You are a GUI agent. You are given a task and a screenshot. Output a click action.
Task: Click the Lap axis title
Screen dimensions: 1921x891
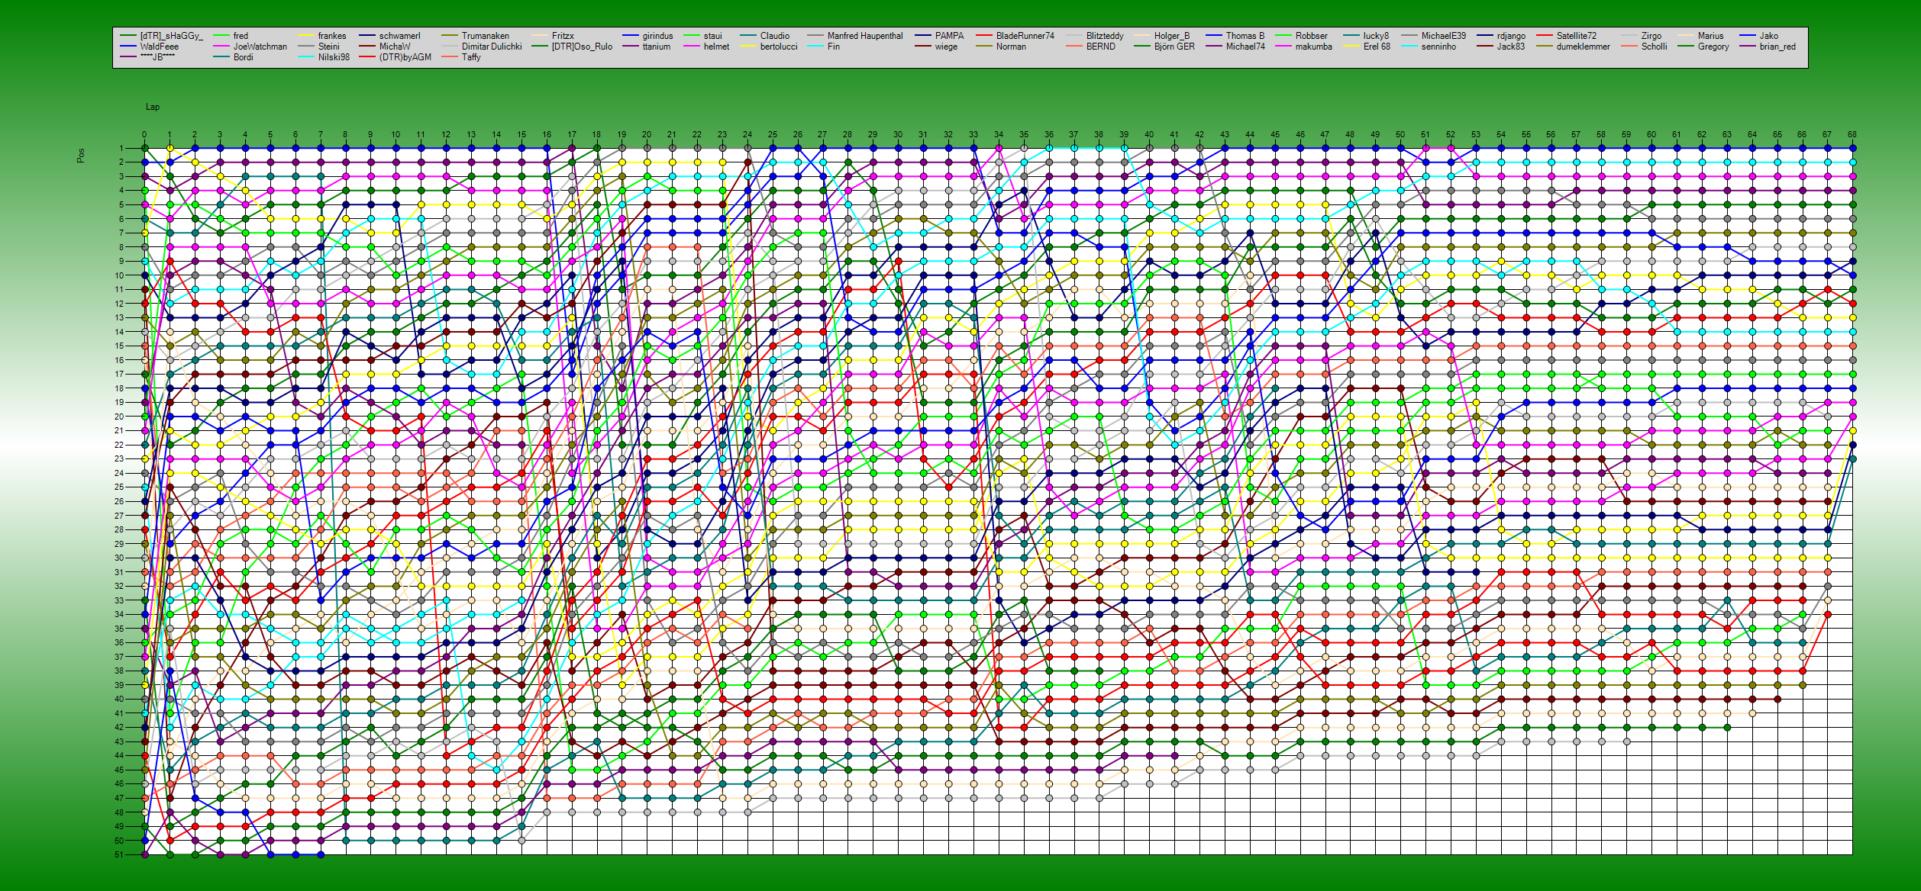click(x=153, y=107)
